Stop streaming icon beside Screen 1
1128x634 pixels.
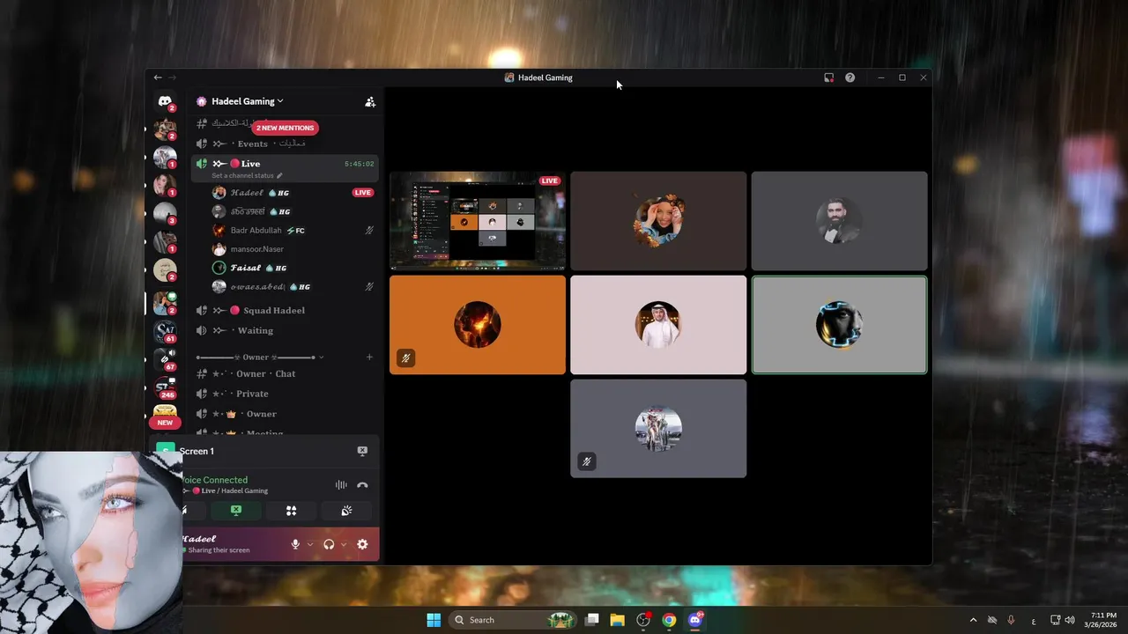[362, 451]
